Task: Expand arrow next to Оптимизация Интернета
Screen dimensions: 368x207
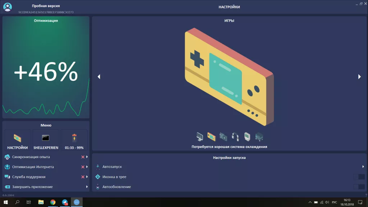Action: pyautogui.click(x=87, y=167)
